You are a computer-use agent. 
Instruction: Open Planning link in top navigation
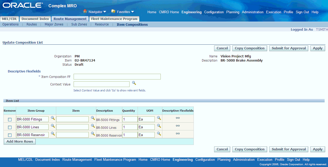tap(233, 12)
